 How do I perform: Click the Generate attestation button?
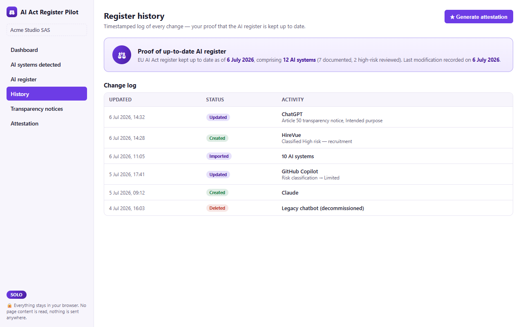pyautogui.click(x=479, y=17)
